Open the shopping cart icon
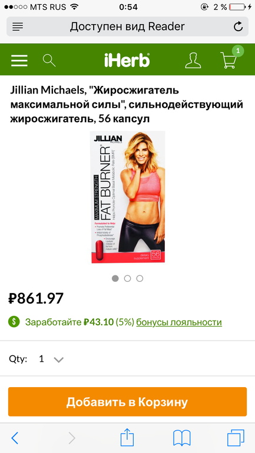Image resolution: width=255 pixels, height=453 pixels. pos(230,59)
